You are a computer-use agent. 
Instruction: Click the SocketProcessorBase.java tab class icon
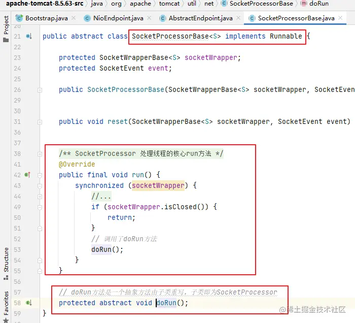[252, 18]
